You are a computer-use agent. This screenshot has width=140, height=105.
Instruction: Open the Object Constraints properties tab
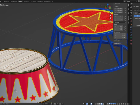(131, 35)
